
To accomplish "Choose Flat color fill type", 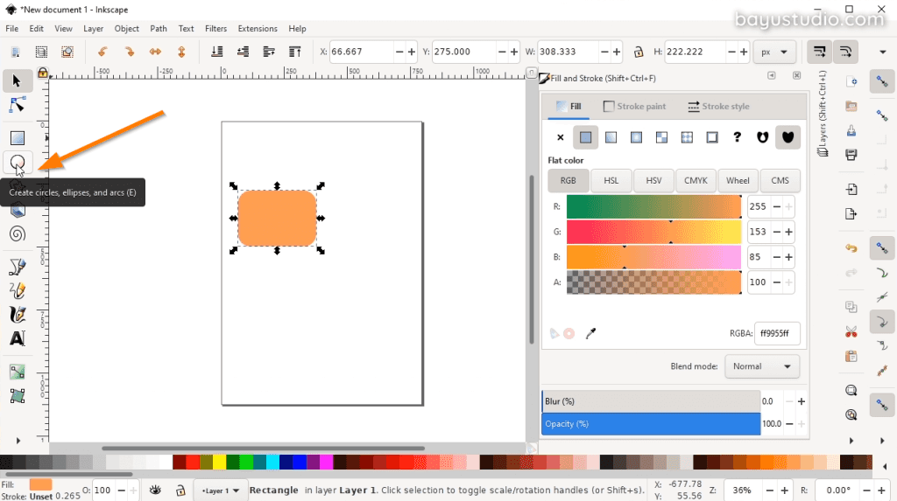I will click(585, 137).
